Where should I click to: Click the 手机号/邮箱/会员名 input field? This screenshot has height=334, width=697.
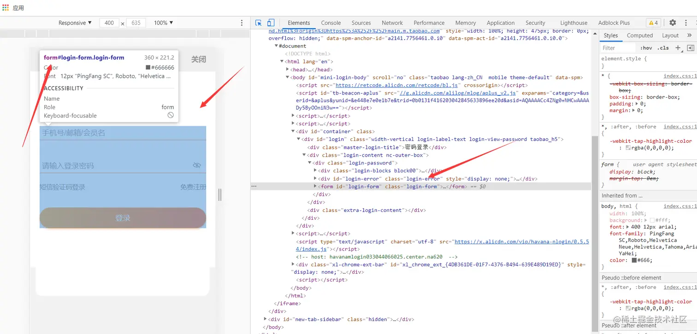(x=123, y=133)
